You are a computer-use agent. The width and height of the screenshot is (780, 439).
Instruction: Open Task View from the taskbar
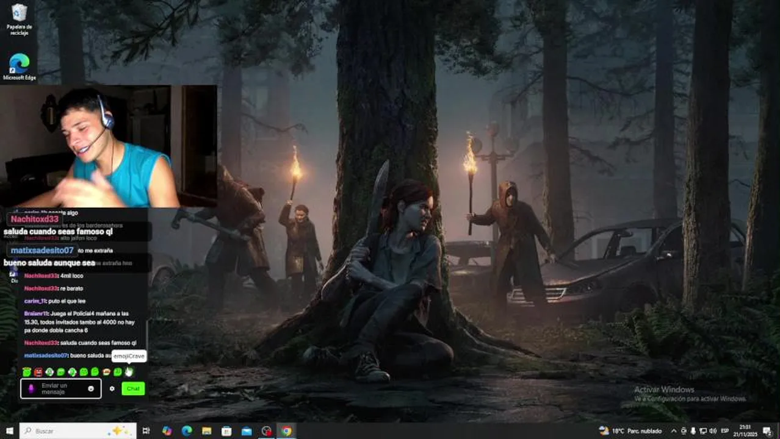[x=146, y=430]
